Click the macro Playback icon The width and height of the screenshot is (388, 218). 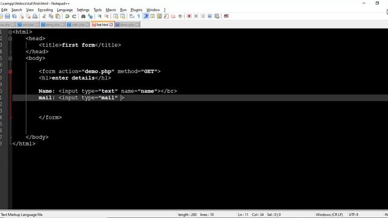[203, 16]
